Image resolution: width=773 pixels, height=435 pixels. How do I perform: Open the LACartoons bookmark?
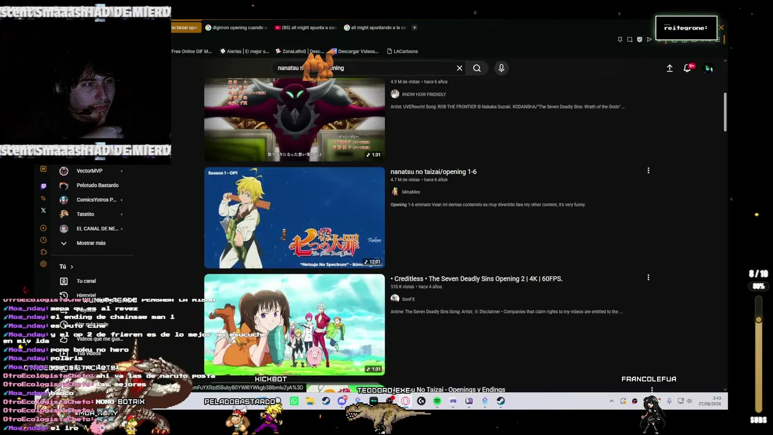point(402,51)
